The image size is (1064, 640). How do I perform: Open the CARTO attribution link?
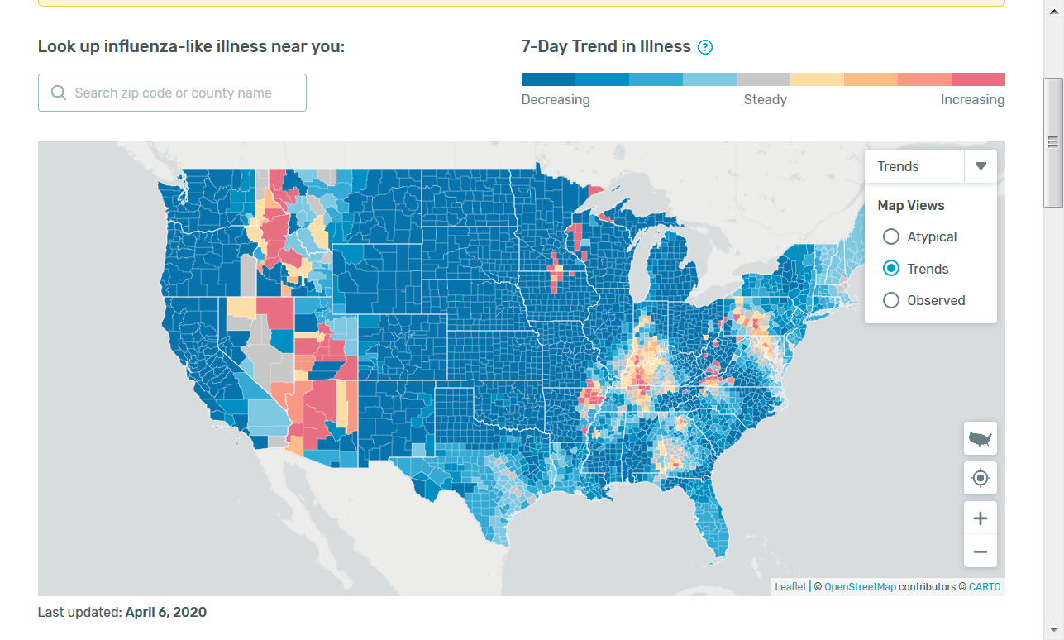[x=985, y=587]
